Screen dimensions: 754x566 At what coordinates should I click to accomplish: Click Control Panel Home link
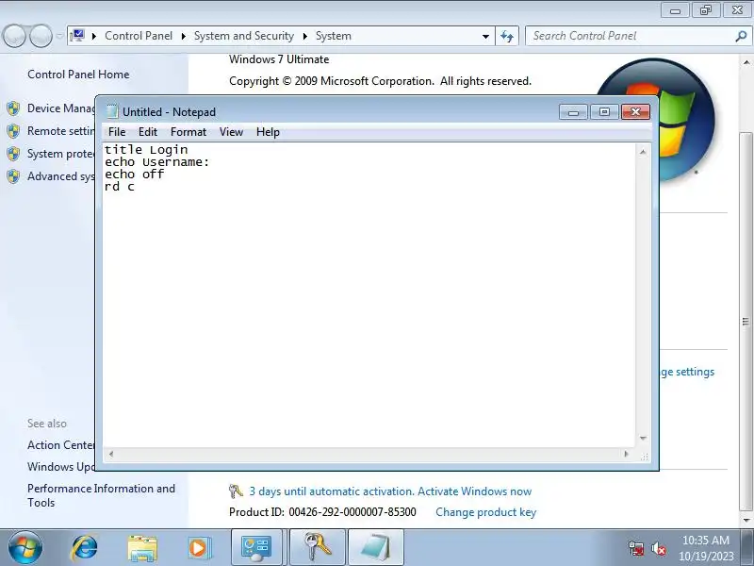coord(78,75)
